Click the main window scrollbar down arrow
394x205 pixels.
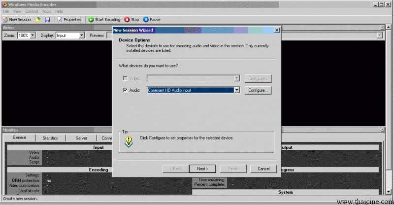[389, 192]
